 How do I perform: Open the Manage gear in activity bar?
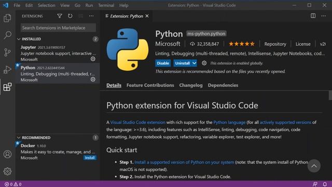pos(7,171)
